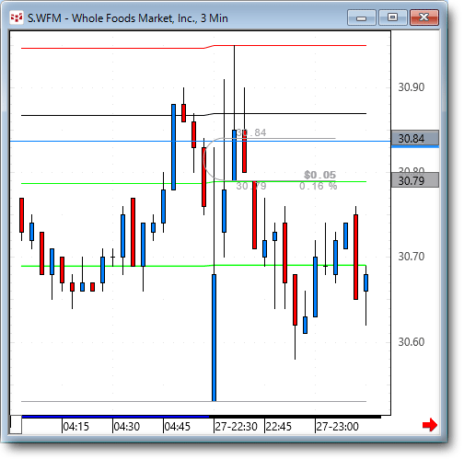
Task: Select the lower green line near 30.69
Action: click(193, 266)
